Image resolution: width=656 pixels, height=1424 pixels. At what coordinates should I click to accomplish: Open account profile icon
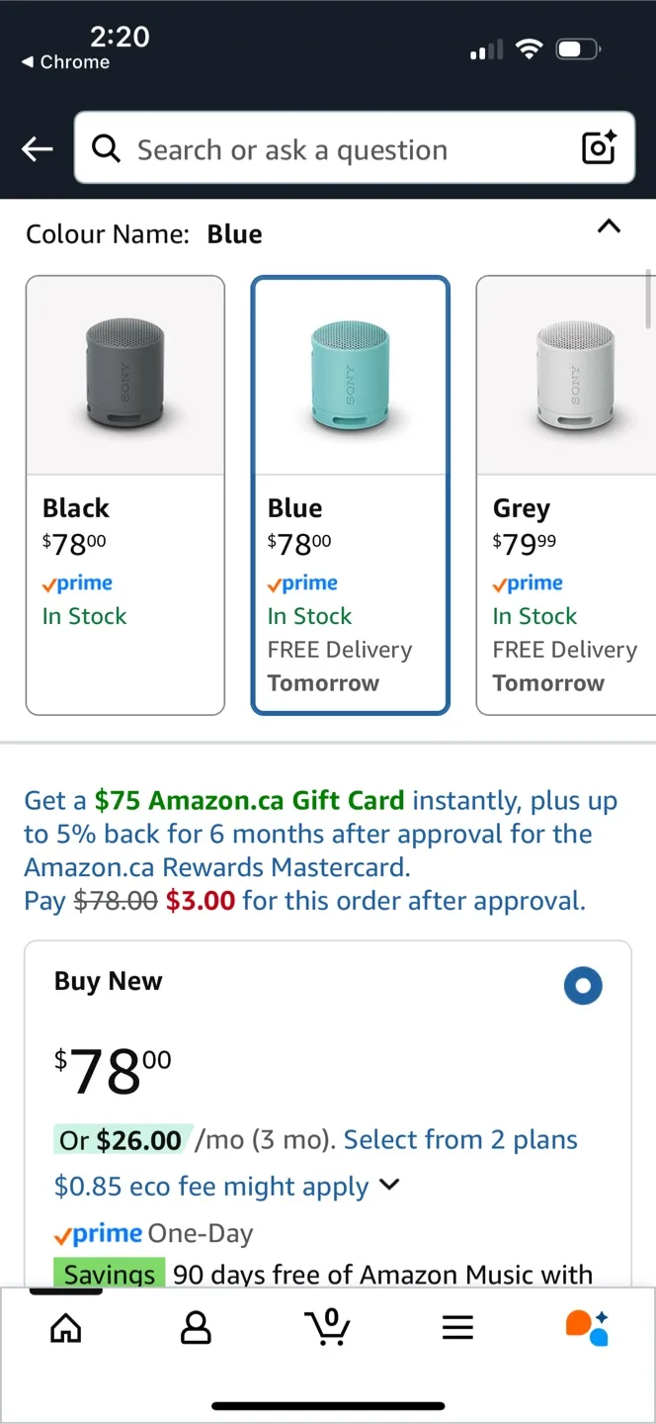(x=196, y=1328)
